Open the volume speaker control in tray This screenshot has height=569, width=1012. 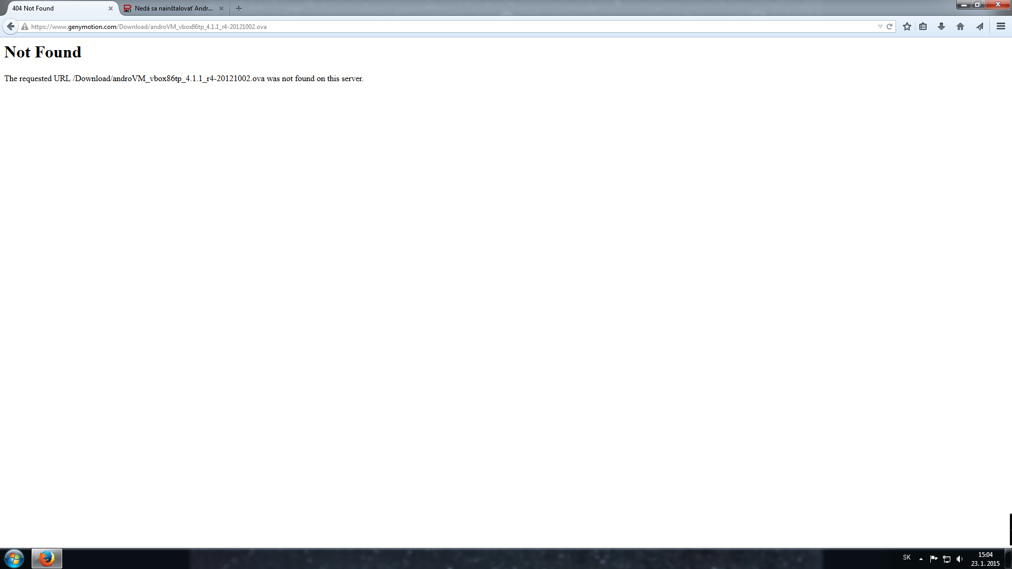pyautogui.click(x=959, y=559)
